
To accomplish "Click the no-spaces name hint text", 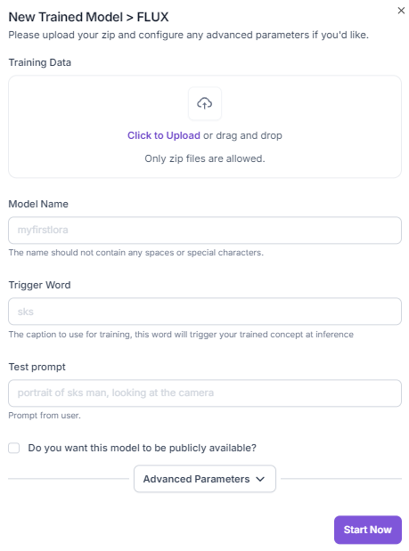I will coord(135,253).
